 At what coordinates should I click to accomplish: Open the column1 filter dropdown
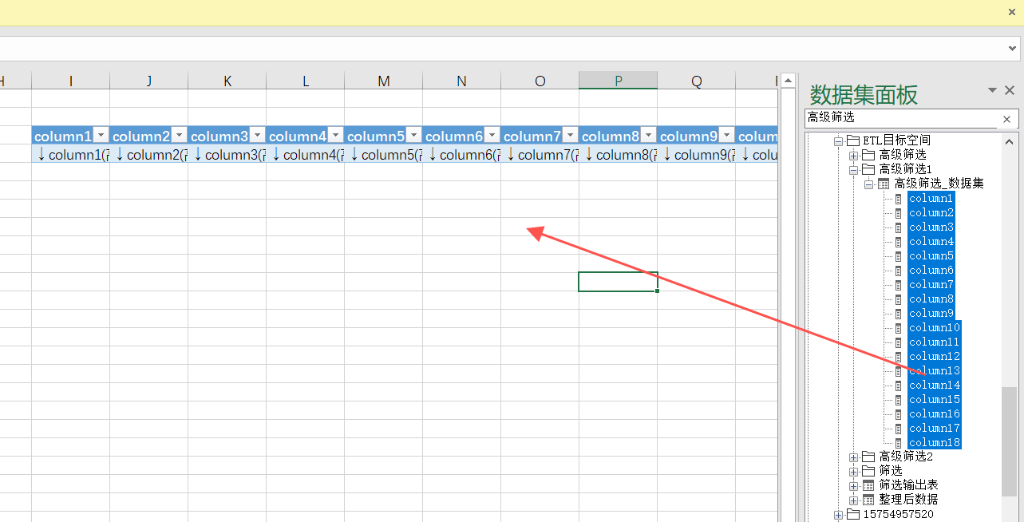(x=101, y=136)
